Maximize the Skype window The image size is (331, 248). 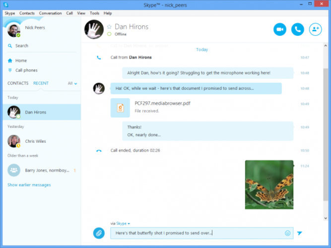coord(310,3)
